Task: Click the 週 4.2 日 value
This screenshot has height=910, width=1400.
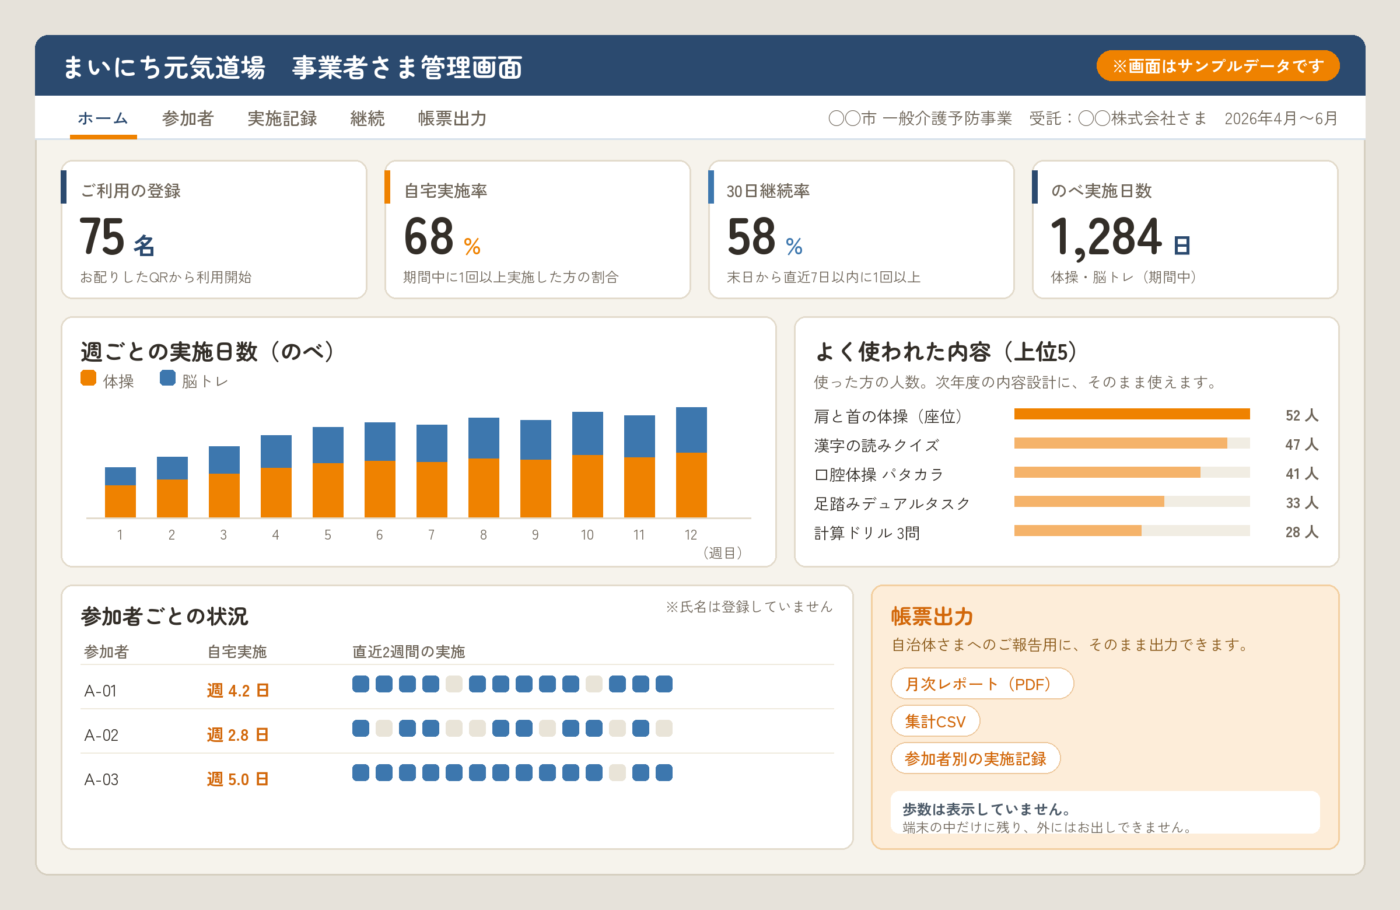Action: click(237, 691)
